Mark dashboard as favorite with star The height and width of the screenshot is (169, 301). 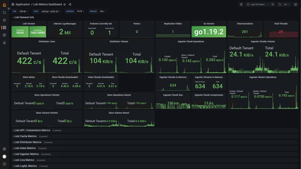(x=65, y=5)
